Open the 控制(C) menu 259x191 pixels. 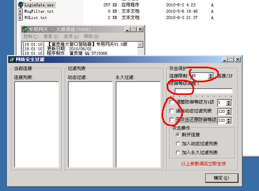(31, 36)
